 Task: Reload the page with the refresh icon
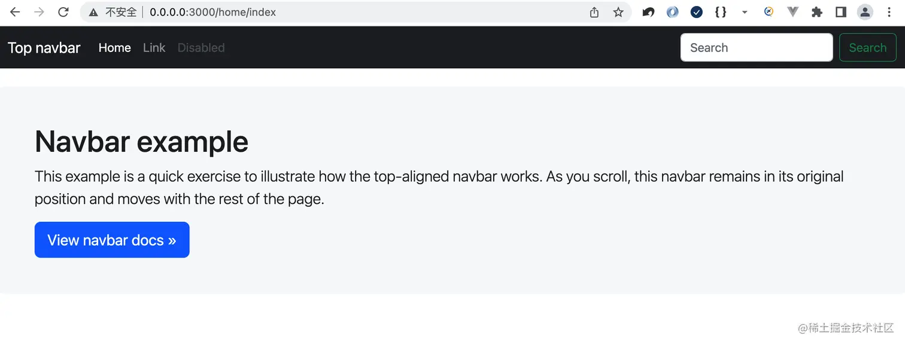63,12
